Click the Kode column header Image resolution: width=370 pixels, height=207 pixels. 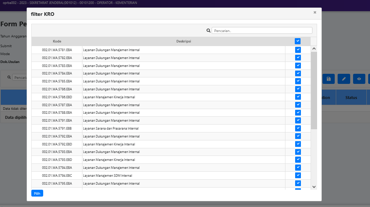(x=57, y=41)
